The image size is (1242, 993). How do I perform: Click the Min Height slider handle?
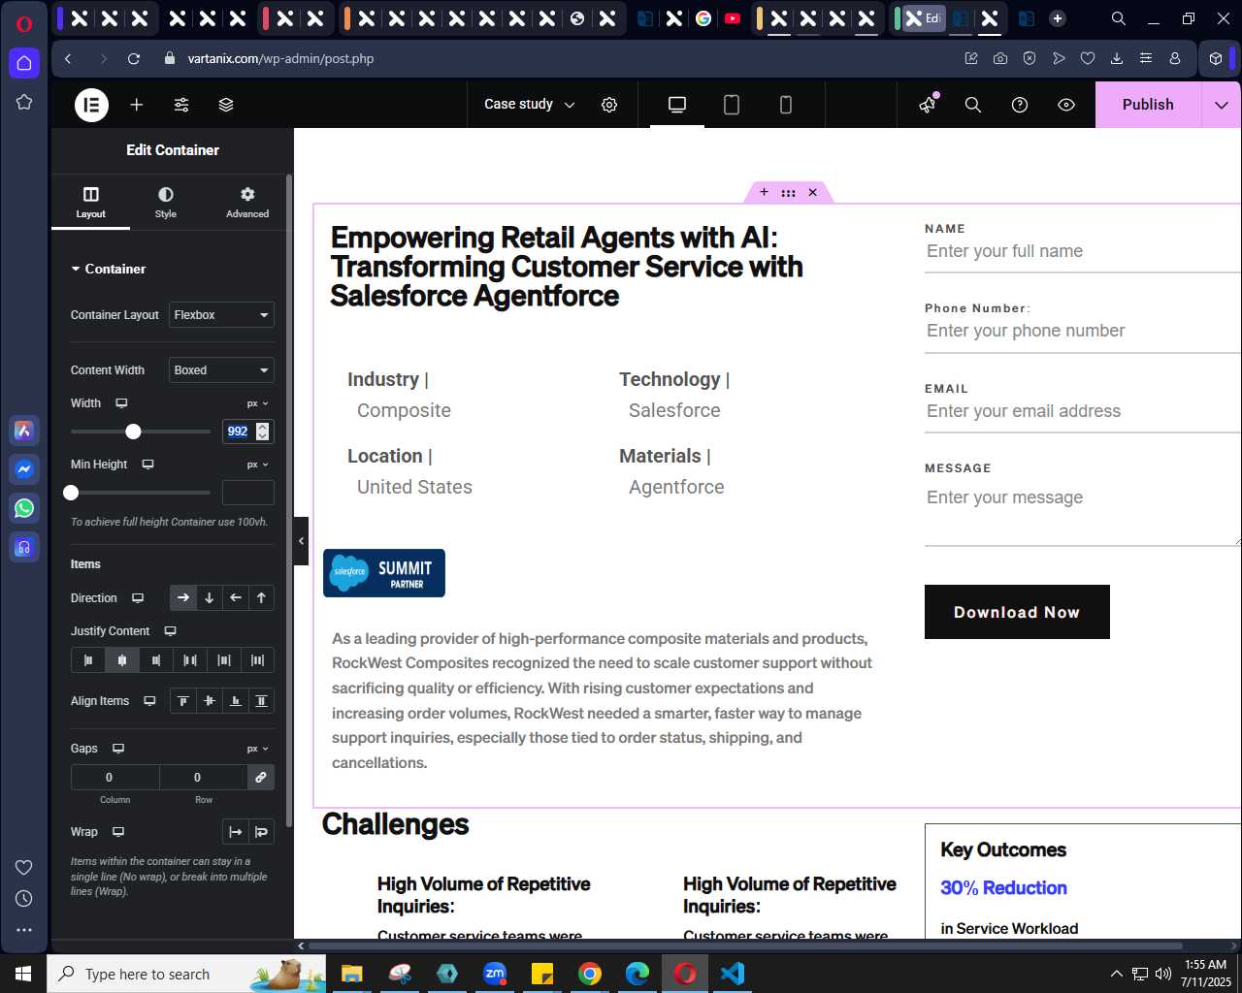pos(71,493)
